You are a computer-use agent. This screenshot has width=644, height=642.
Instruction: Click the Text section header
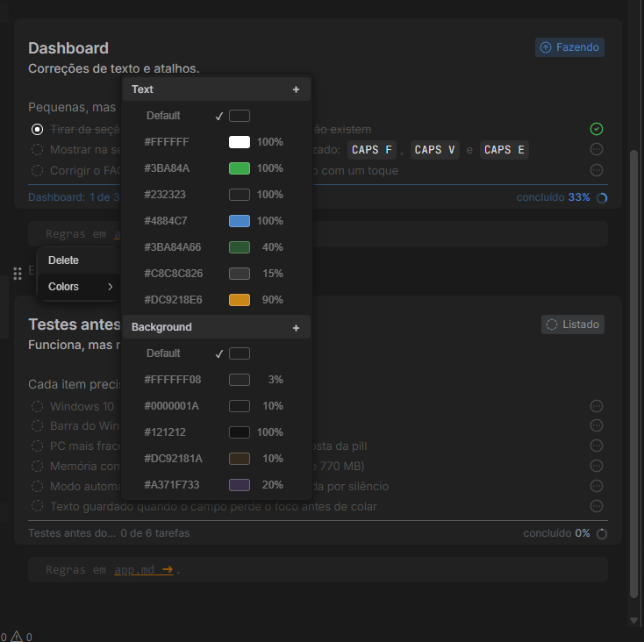click(x=217, y=89)
